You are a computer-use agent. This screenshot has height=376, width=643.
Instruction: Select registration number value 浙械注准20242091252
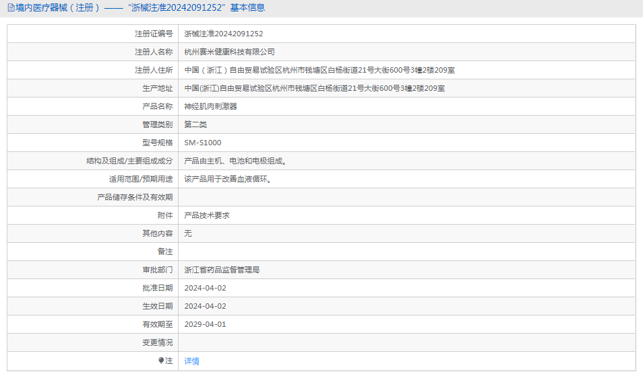[224, 34]
